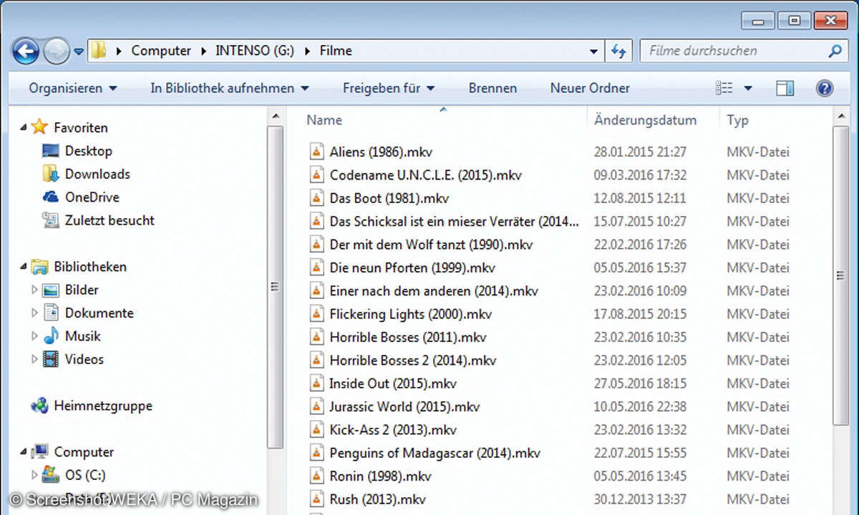859x515 pixels.
Task: Open the recent locations dropdown arrow
Action: 79,51
